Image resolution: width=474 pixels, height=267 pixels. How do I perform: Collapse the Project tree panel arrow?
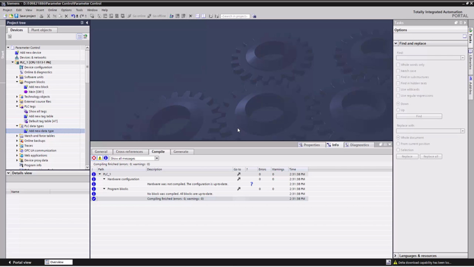87,23
